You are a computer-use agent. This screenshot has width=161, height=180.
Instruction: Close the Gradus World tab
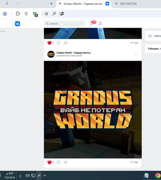coord(60,4)
